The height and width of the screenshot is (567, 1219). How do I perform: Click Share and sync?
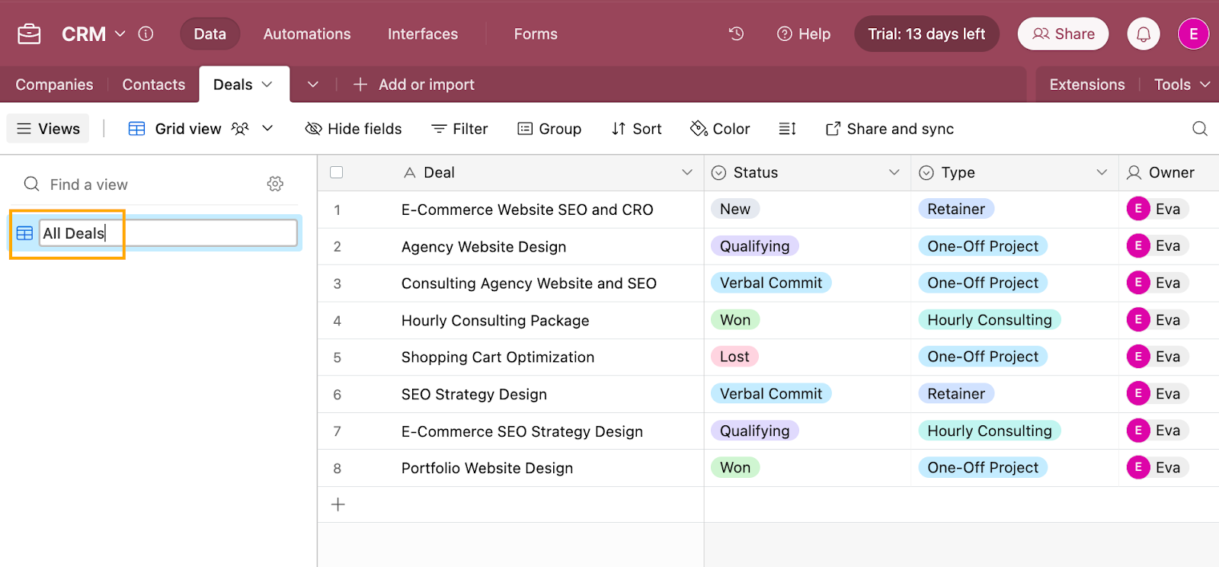[890, 129]
